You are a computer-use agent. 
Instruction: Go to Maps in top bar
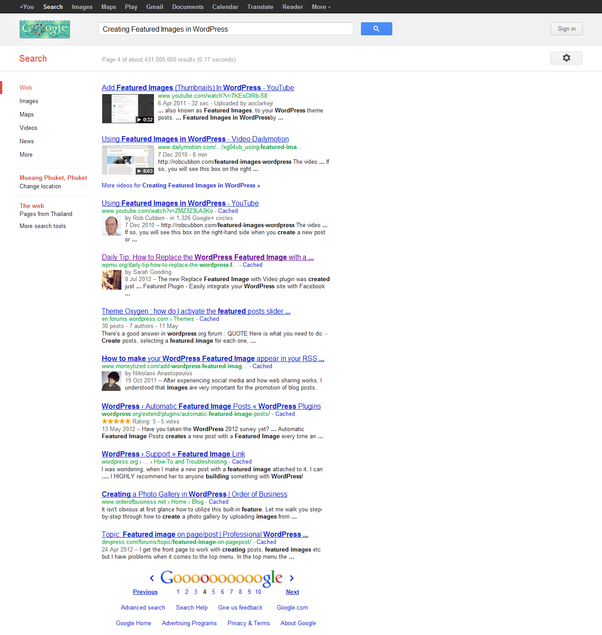(x=108, y=7)
